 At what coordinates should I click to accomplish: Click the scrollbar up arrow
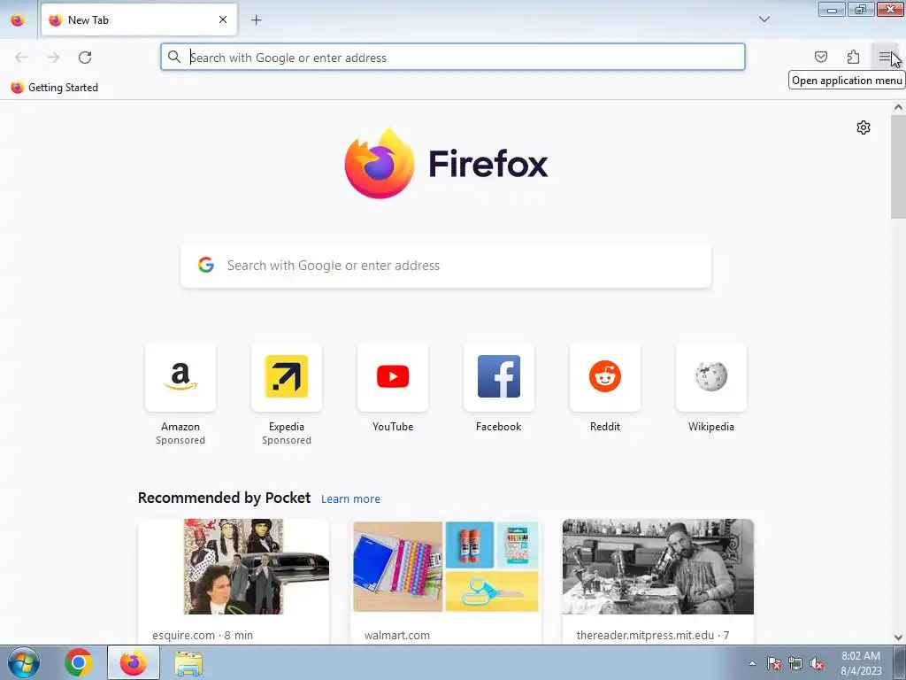pyautogui.click(x=898, y=107)
